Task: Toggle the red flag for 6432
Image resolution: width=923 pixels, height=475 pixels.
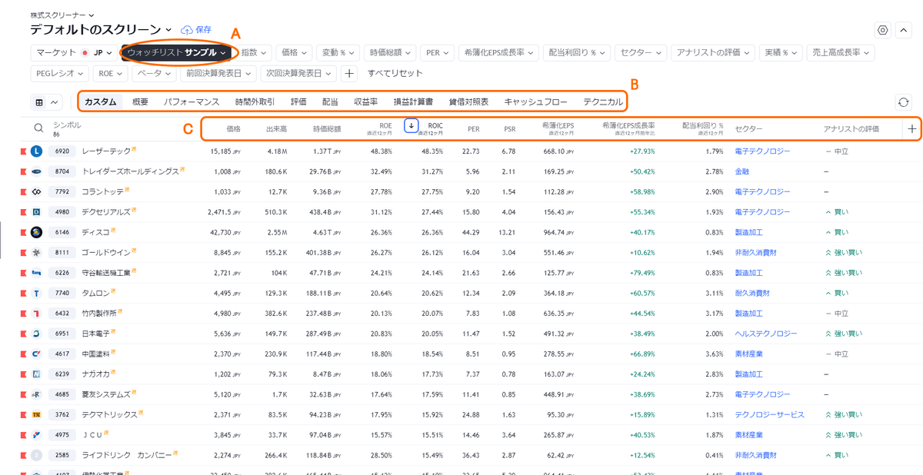Action: [x=22, y=314]
